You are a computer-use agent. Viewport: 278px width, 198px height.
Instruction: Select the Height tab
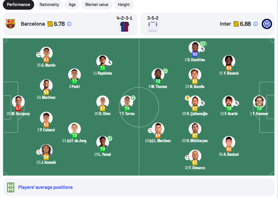coord(124,5)
